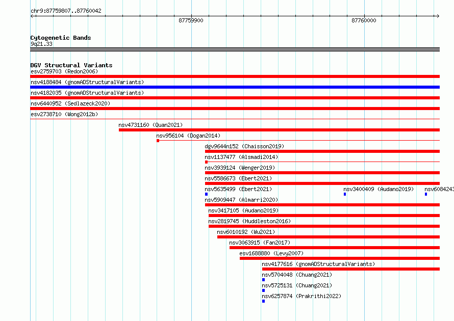The width and height of the screenshot is (454, 321).
Task: Click the blue square marker of nsv5704048
Action: click(264, 280)
